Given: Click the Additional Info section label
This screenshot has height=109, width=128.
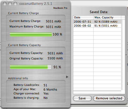Looking at the screenshot, I should coord(18,78).
